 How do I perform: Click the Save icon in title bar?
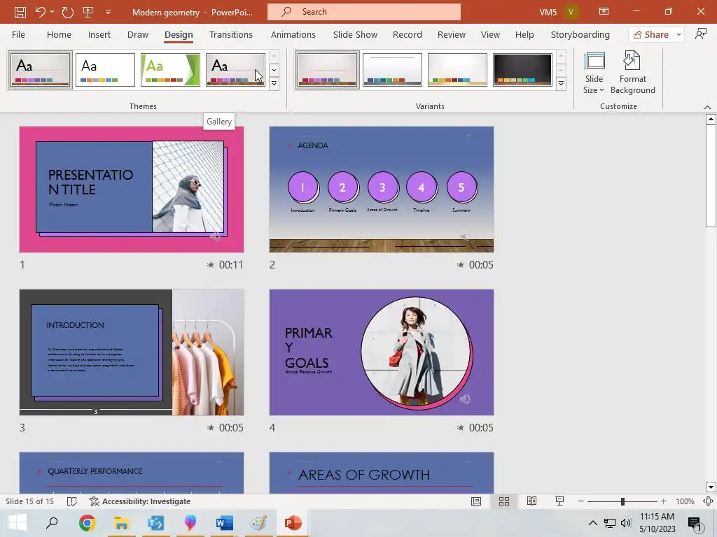pyautogui.click(x=20, y=12)
